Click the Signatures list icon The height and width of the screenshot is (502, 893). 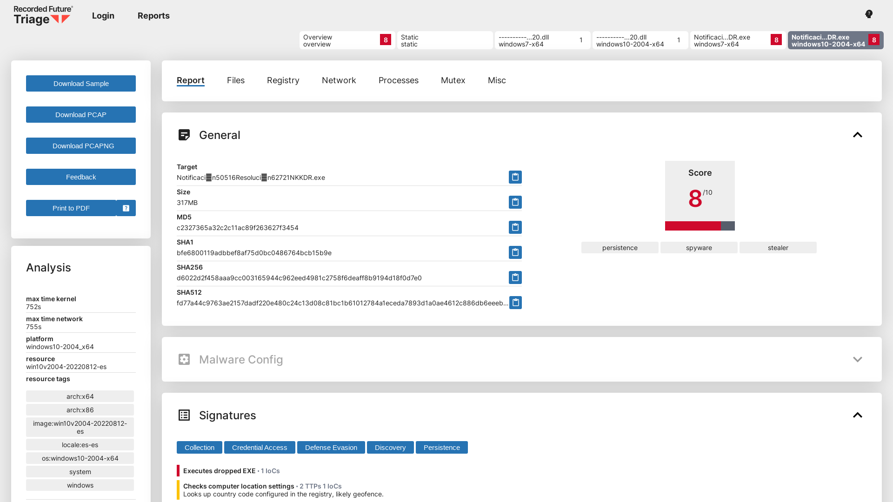coord(184,415)
